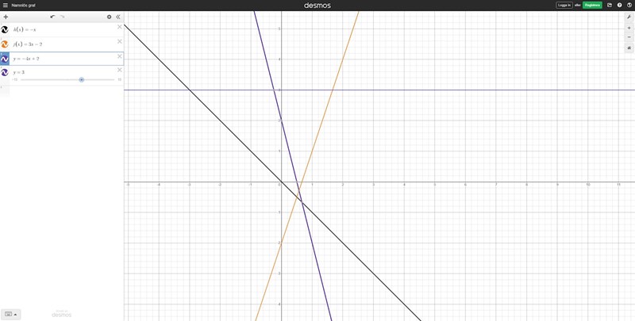Open the hamburger menu beside the graph title
Viewport: 635px width, 321px height.
pos(5,5)
